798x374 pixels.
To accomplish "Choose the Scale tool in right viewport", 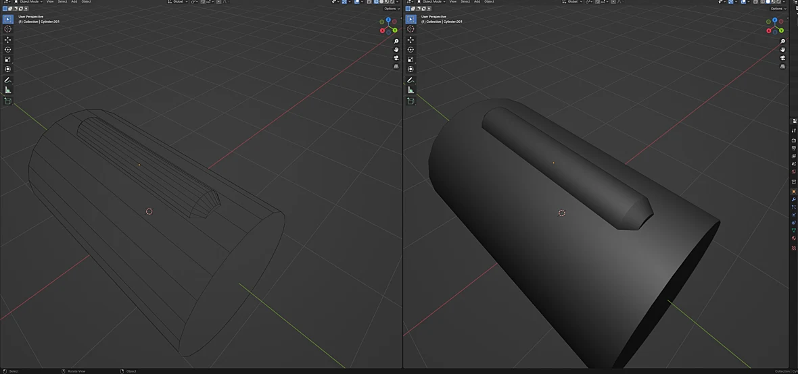I will tap(410, 59).
